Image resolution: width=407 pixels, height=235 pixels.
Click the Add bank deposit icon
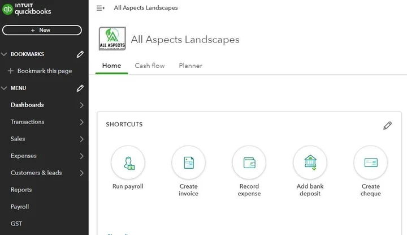[310, 163]
